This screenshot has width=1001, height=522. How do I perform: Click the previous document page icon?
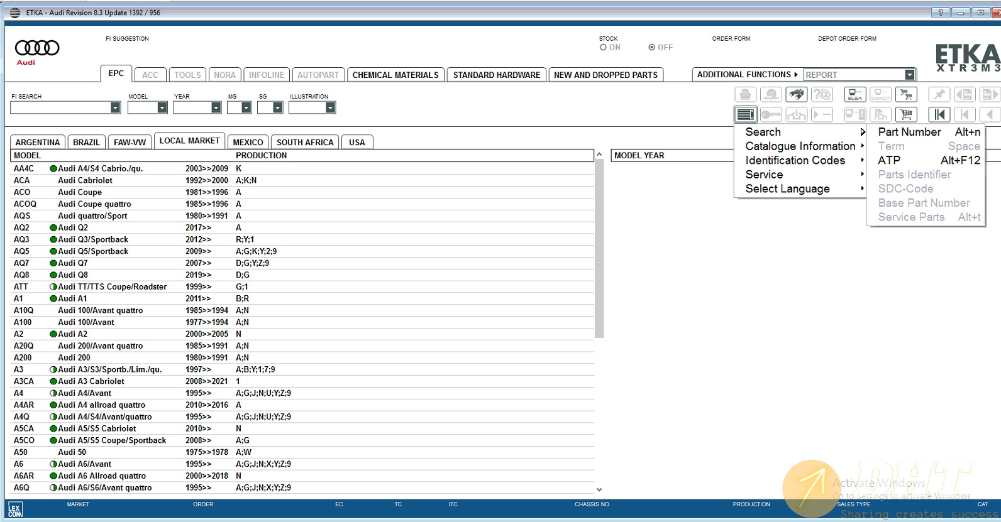965,95
